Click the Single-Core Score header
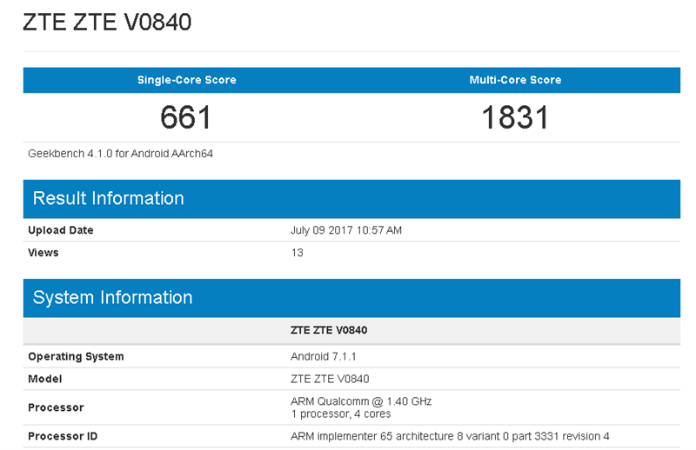Screen dimensions: 696x450 [186, 80]
